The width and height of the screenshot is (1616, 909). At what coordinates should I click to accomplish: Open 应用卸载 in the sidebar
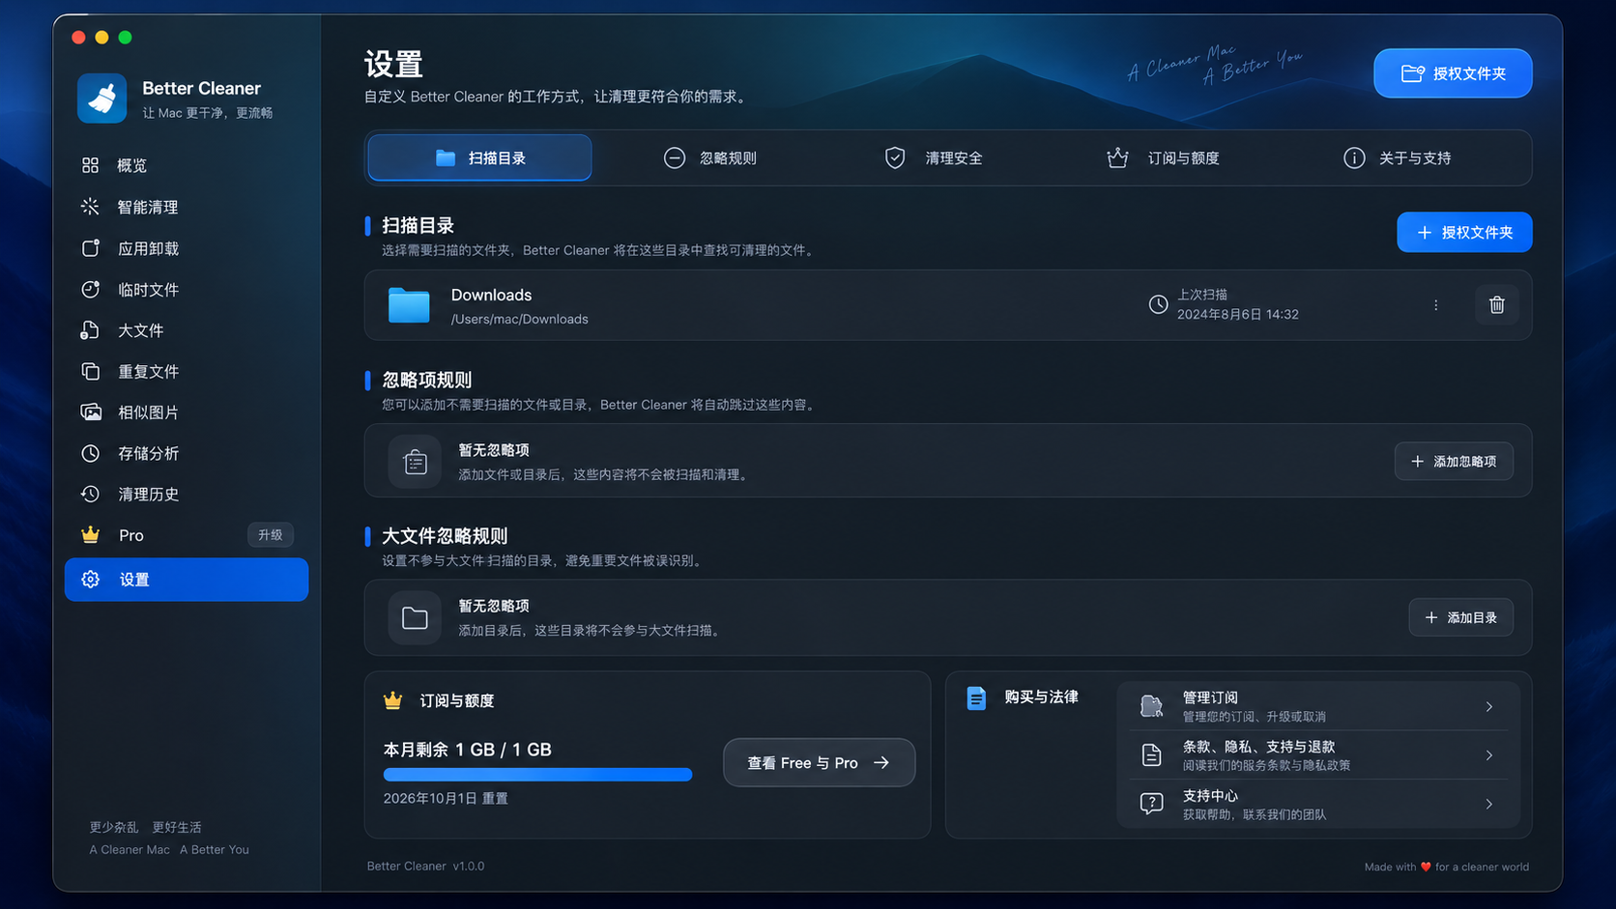(x=187, y=248)
